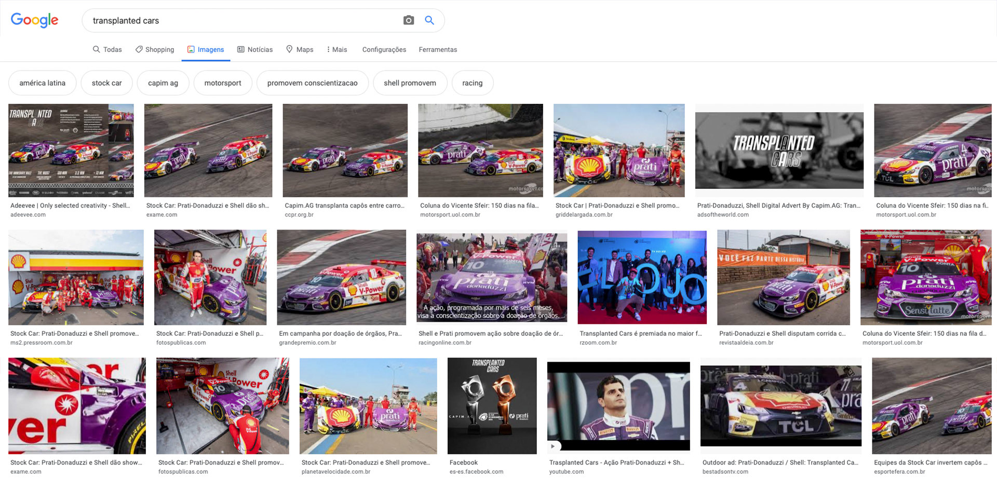Viewport: 997px width, 480px height.
Task: Open the Maps tab
Action: tap(300, 49)
